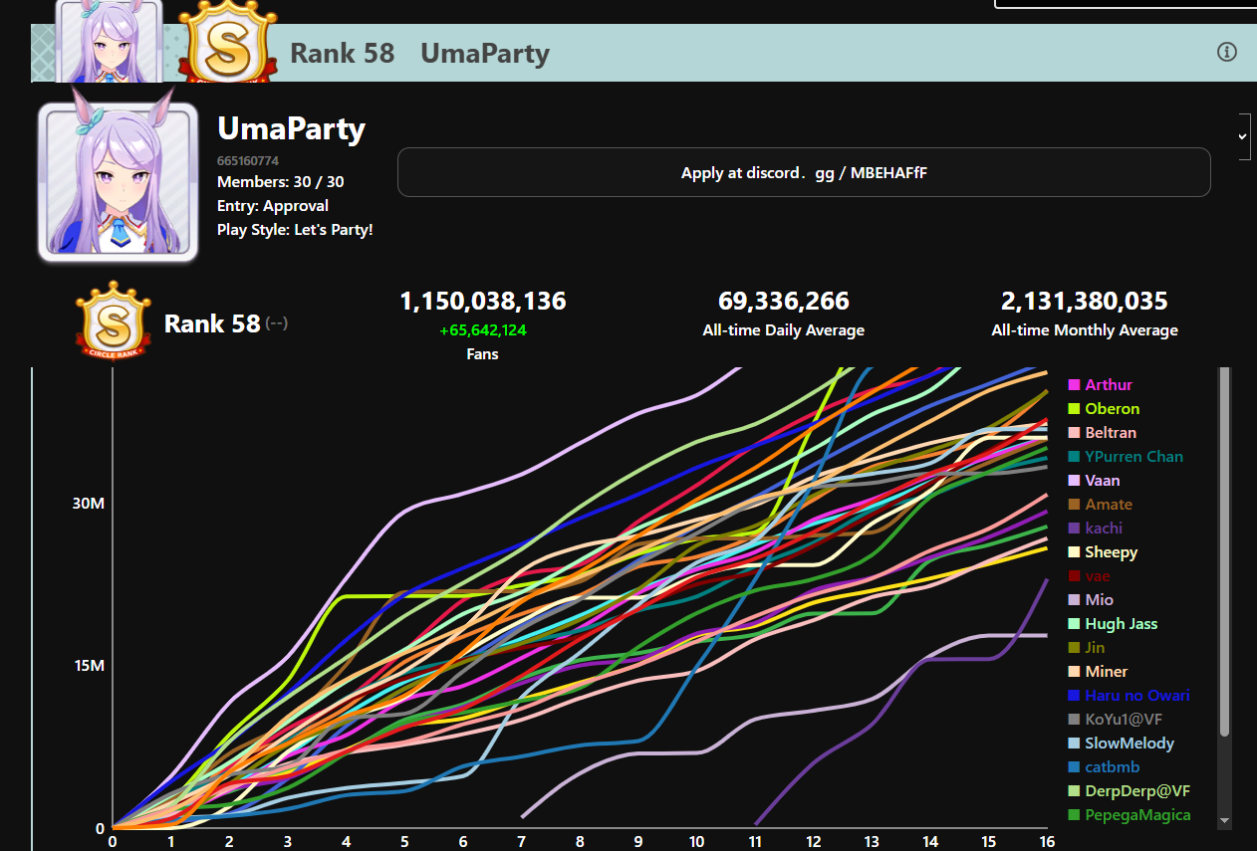This screenshot has height=851, width=1257.
Task: Click the 69,336,266 daily average value
Action: (784, 301)
